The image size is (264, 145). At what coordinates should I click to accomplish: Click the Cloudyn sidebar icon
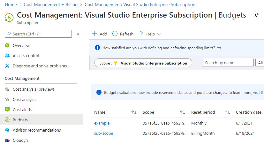click(7, 140)
